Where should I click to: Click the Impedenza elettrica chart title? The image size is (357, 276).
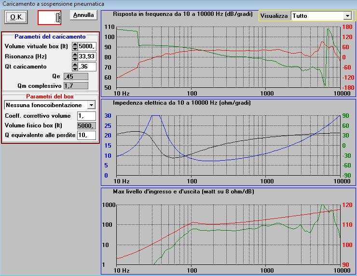[182, 103]
